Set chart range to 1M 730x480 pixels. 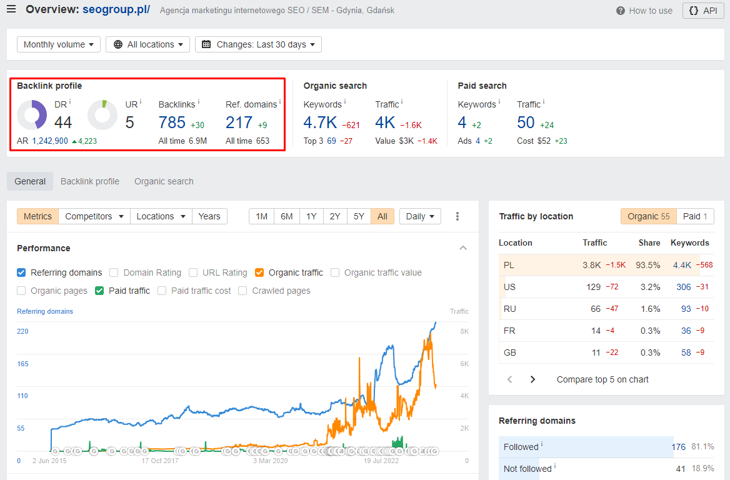pyautogui.click(x=262, y=216)
